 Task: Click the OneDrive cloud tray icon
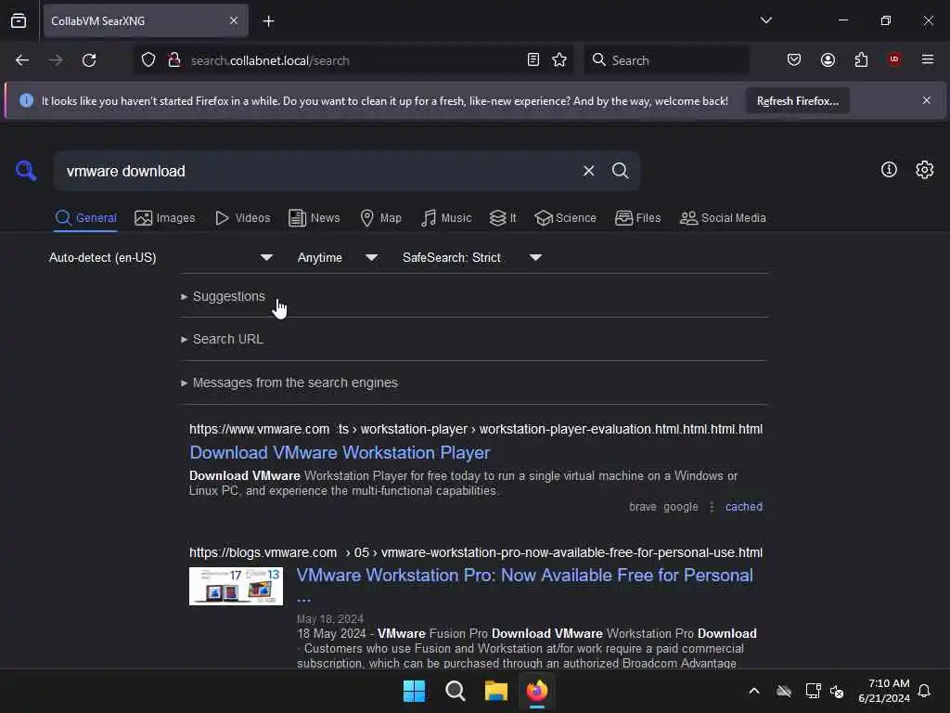(x=784, y=691)
